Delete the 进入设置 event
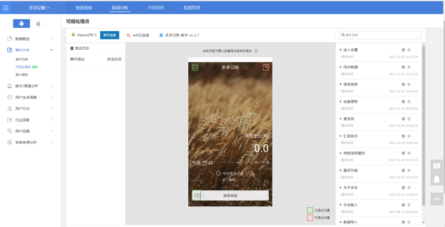445x227 pixels. click(409, 50)
